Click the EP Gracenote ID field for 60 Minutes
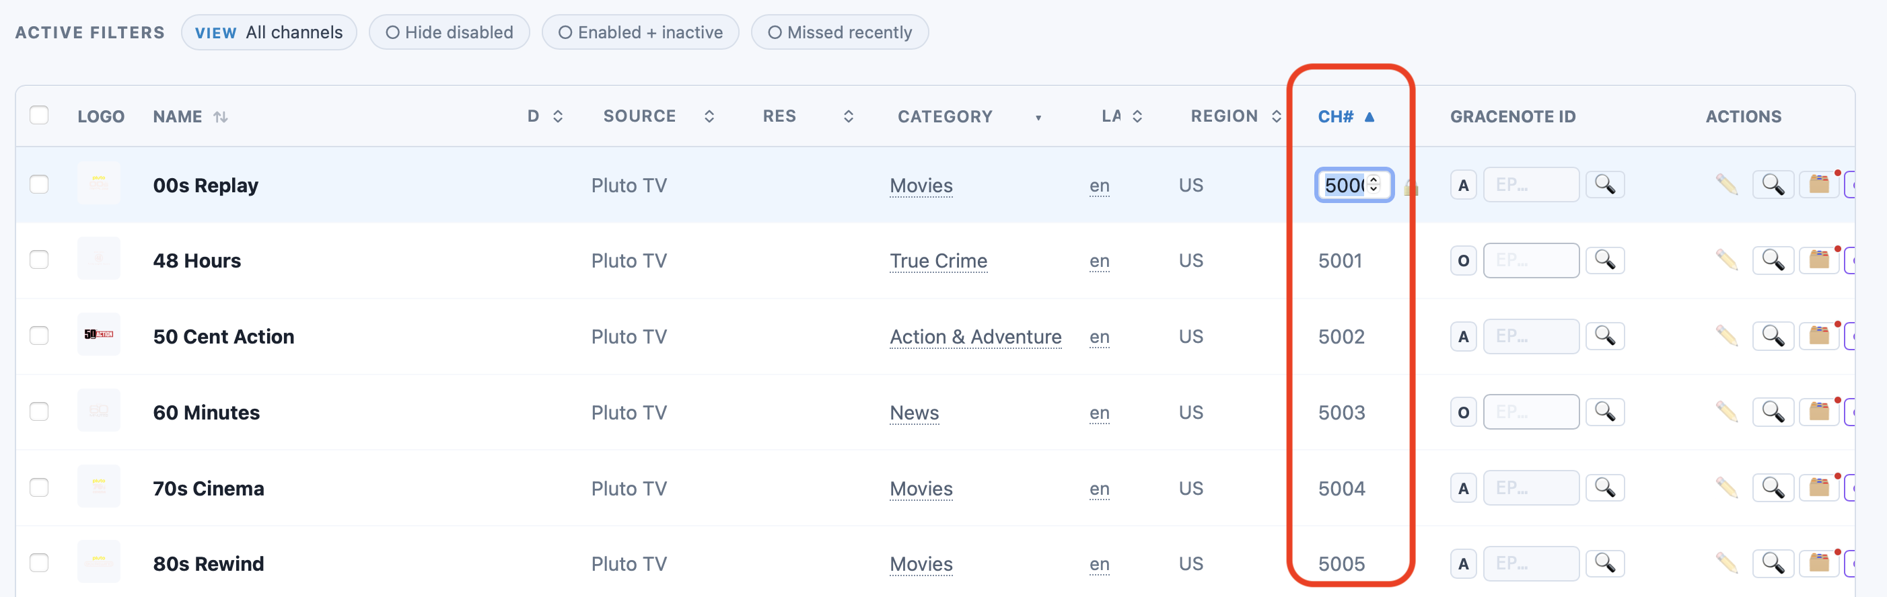This screenshot has height=597, width=1887. coord(1531,412)
